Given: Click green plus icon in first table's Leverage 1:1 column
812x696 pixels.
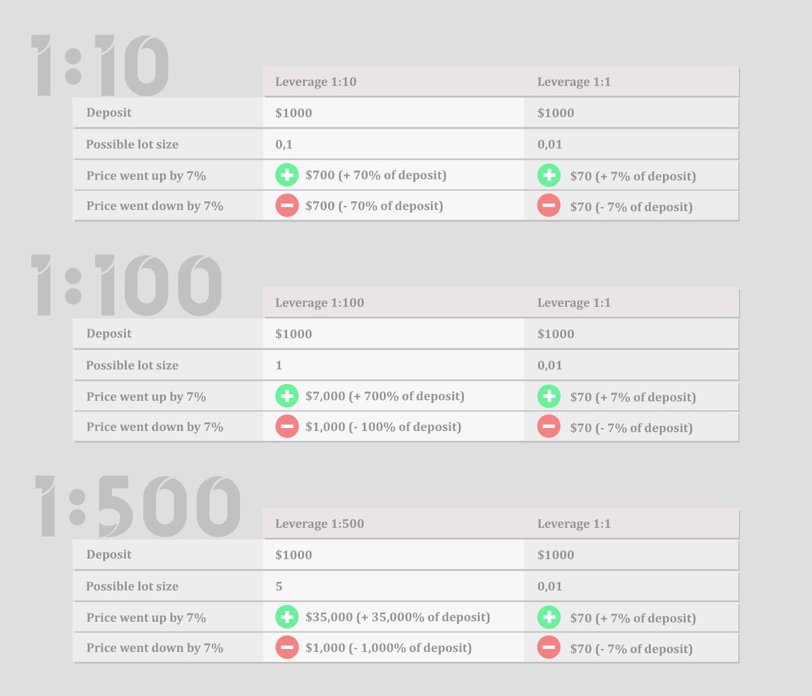Looking at the screenshot, I should 549,175.
